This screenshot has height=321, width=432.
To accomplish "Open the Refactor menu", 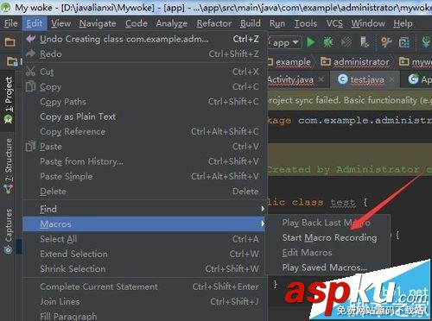I will click(214, 23).
